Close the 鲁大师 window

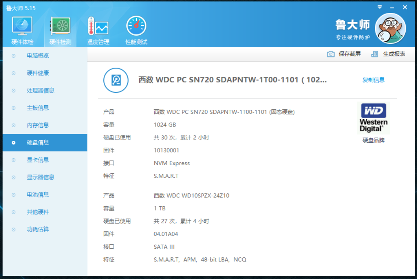point(405,7)
